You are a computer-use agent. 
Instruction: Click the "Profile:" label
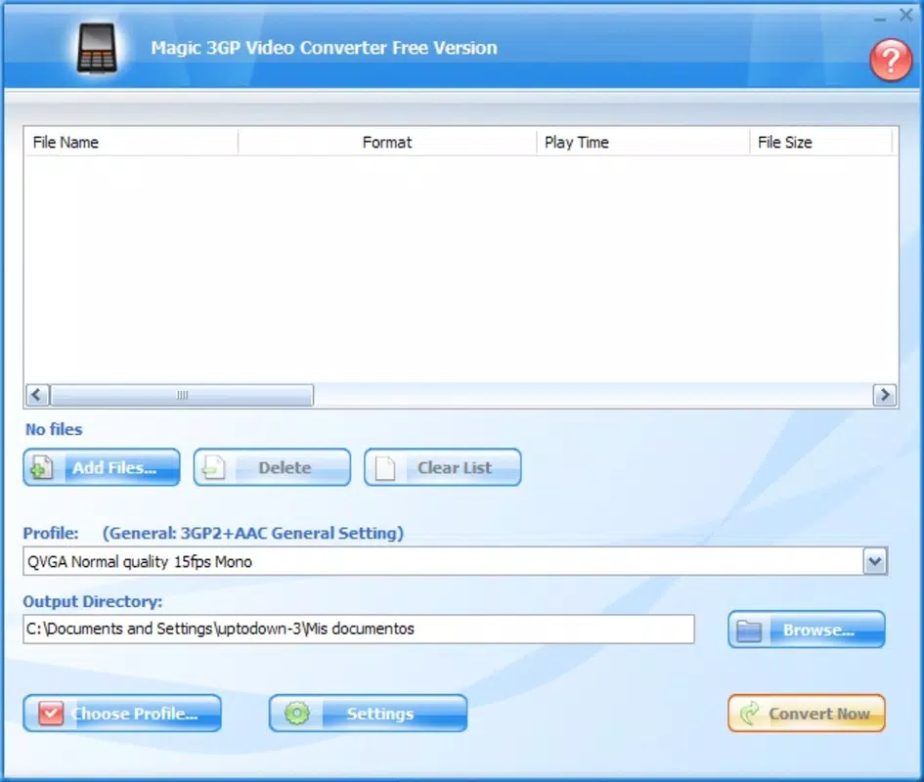click(x=51, y=533)
